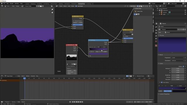Click the red texture properties tab icon

(x=156, y=45)
